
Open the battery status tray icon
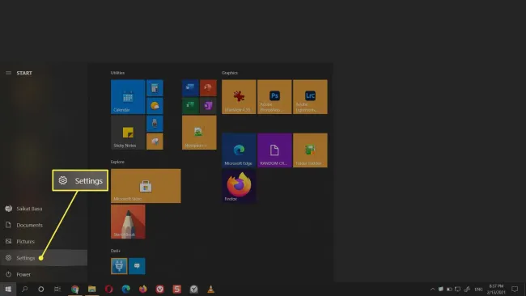point(449,290)
